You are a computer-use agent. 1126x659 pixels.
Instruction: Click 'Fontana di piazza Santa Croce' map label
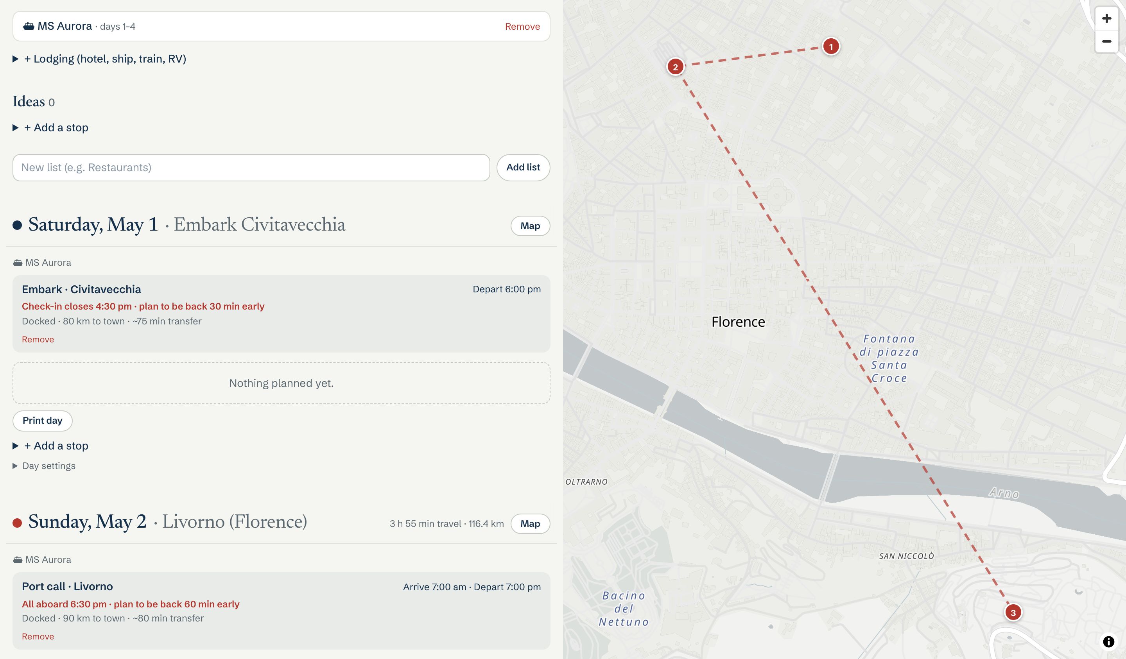[x=889, y=358]
